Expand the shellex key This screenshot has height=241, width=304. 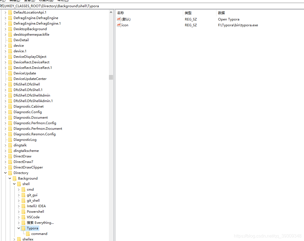click(x=14, y=239)
